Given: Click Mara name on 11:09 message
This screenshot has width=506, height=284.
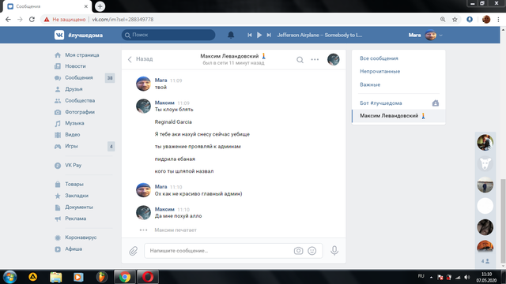Looking at the screenshot, I should tap(160, 80).
